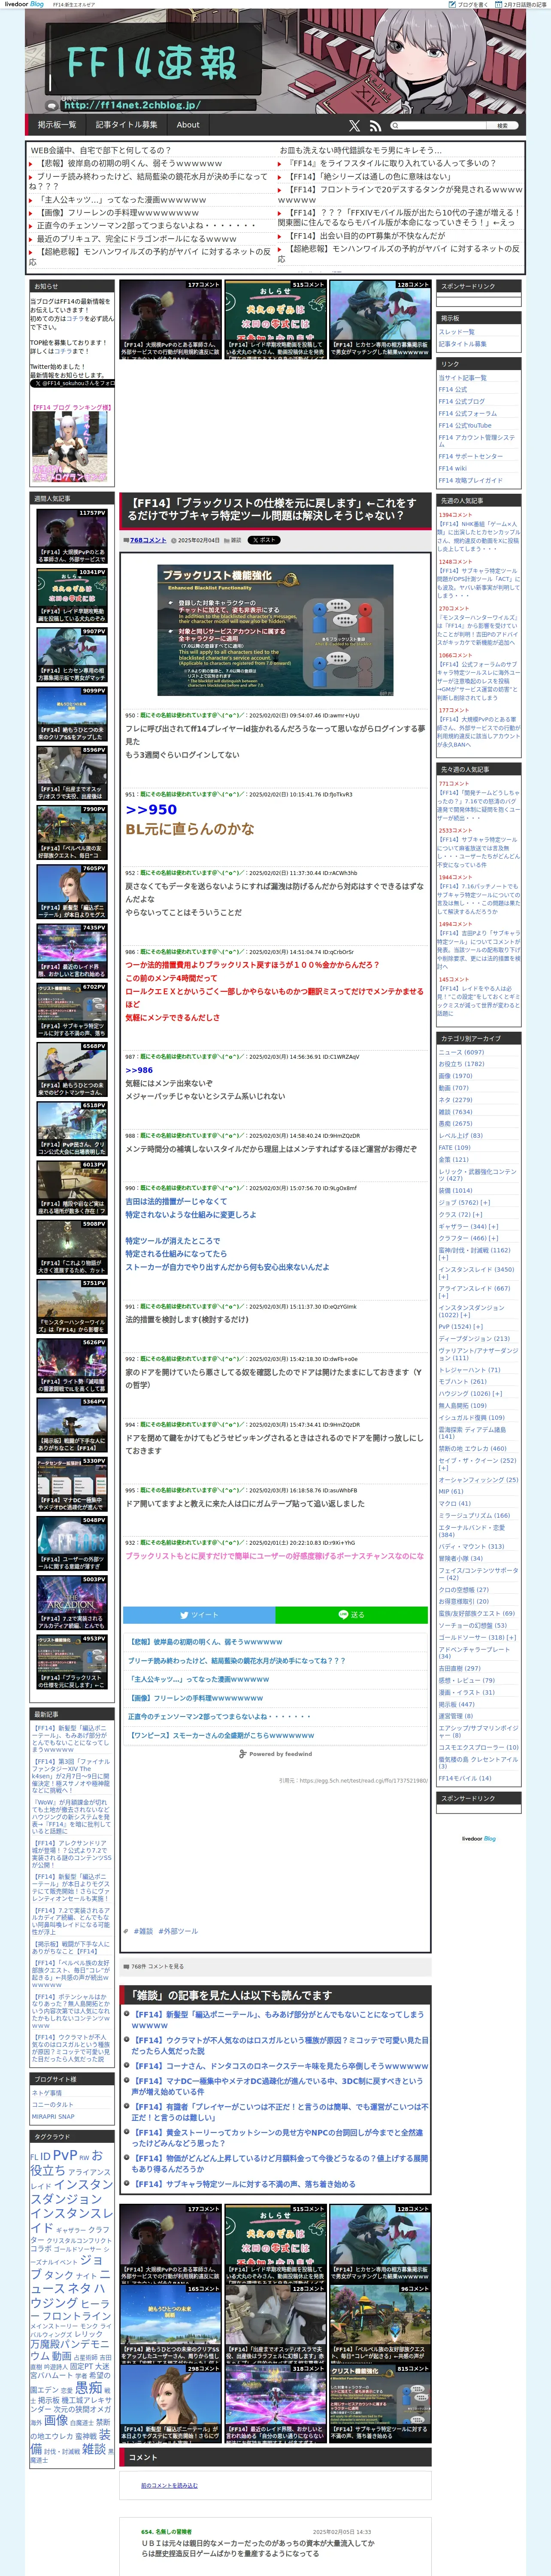Expand the インスタンスレイド (3450) [+] category
This screenshot has height=2576, width=551.
coord(476,1273)
